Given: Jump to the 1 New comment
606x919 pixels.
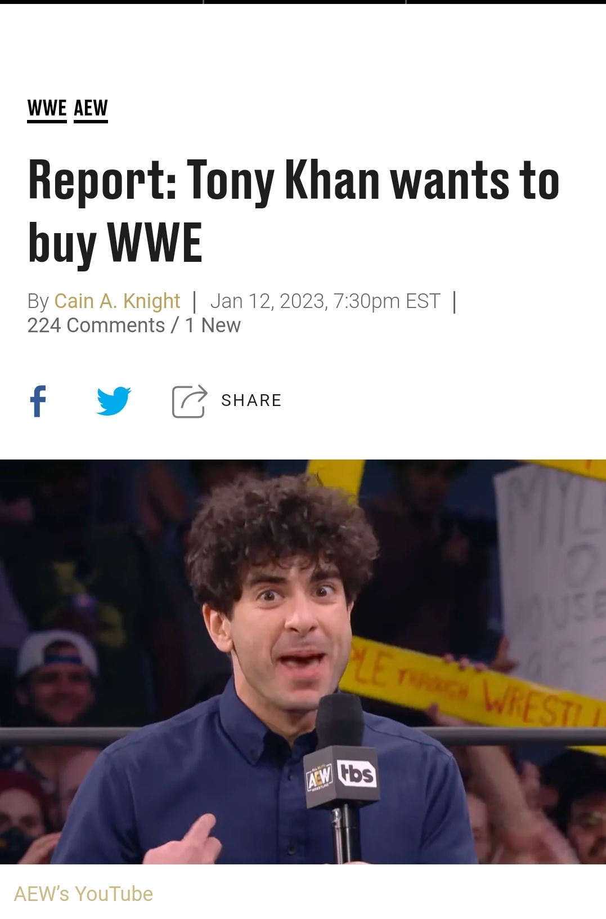Looking at the screenshot, I should coord(213,325).
